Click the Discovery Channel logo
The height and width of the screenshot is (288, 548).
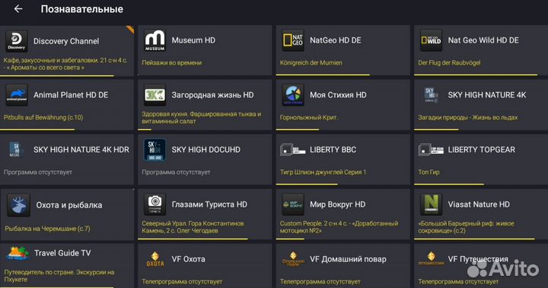(x=16, y=41)
